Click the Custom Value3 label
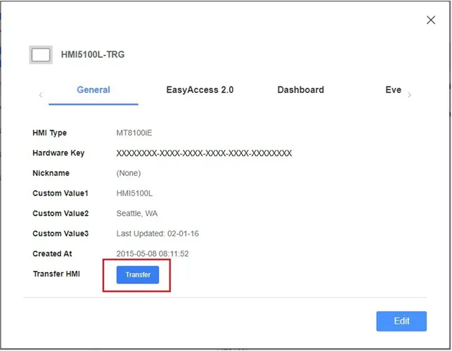452x351 pixels. tap(60, 234)
